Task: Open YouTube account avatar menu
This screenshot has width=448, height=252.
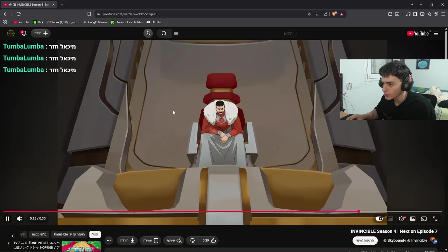Action: [11, 33]
